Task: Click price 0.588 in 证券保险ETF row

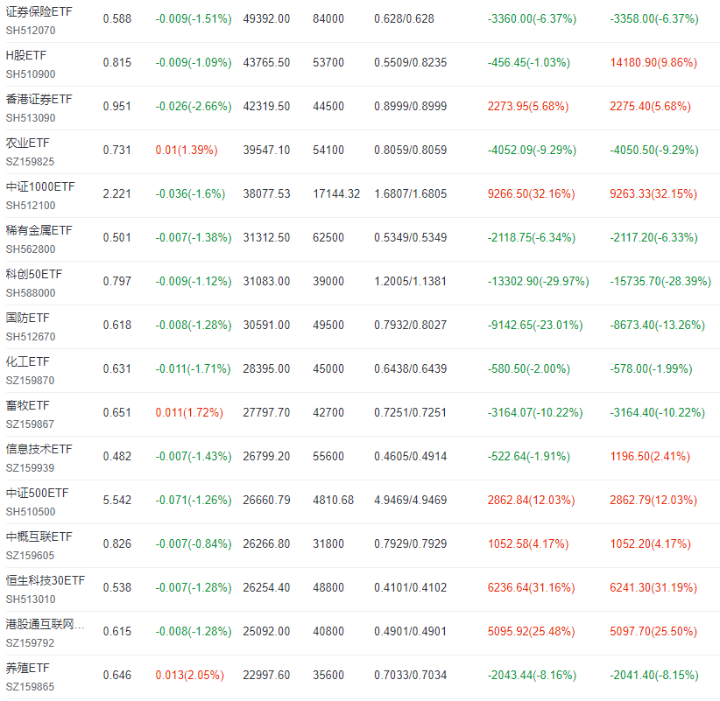Action: [x=117, y=18]
